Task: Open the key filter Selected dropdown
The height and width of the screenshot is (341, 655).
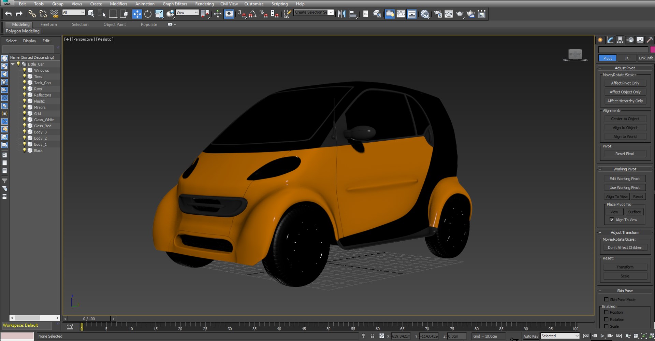Action: tap(560, 336)
